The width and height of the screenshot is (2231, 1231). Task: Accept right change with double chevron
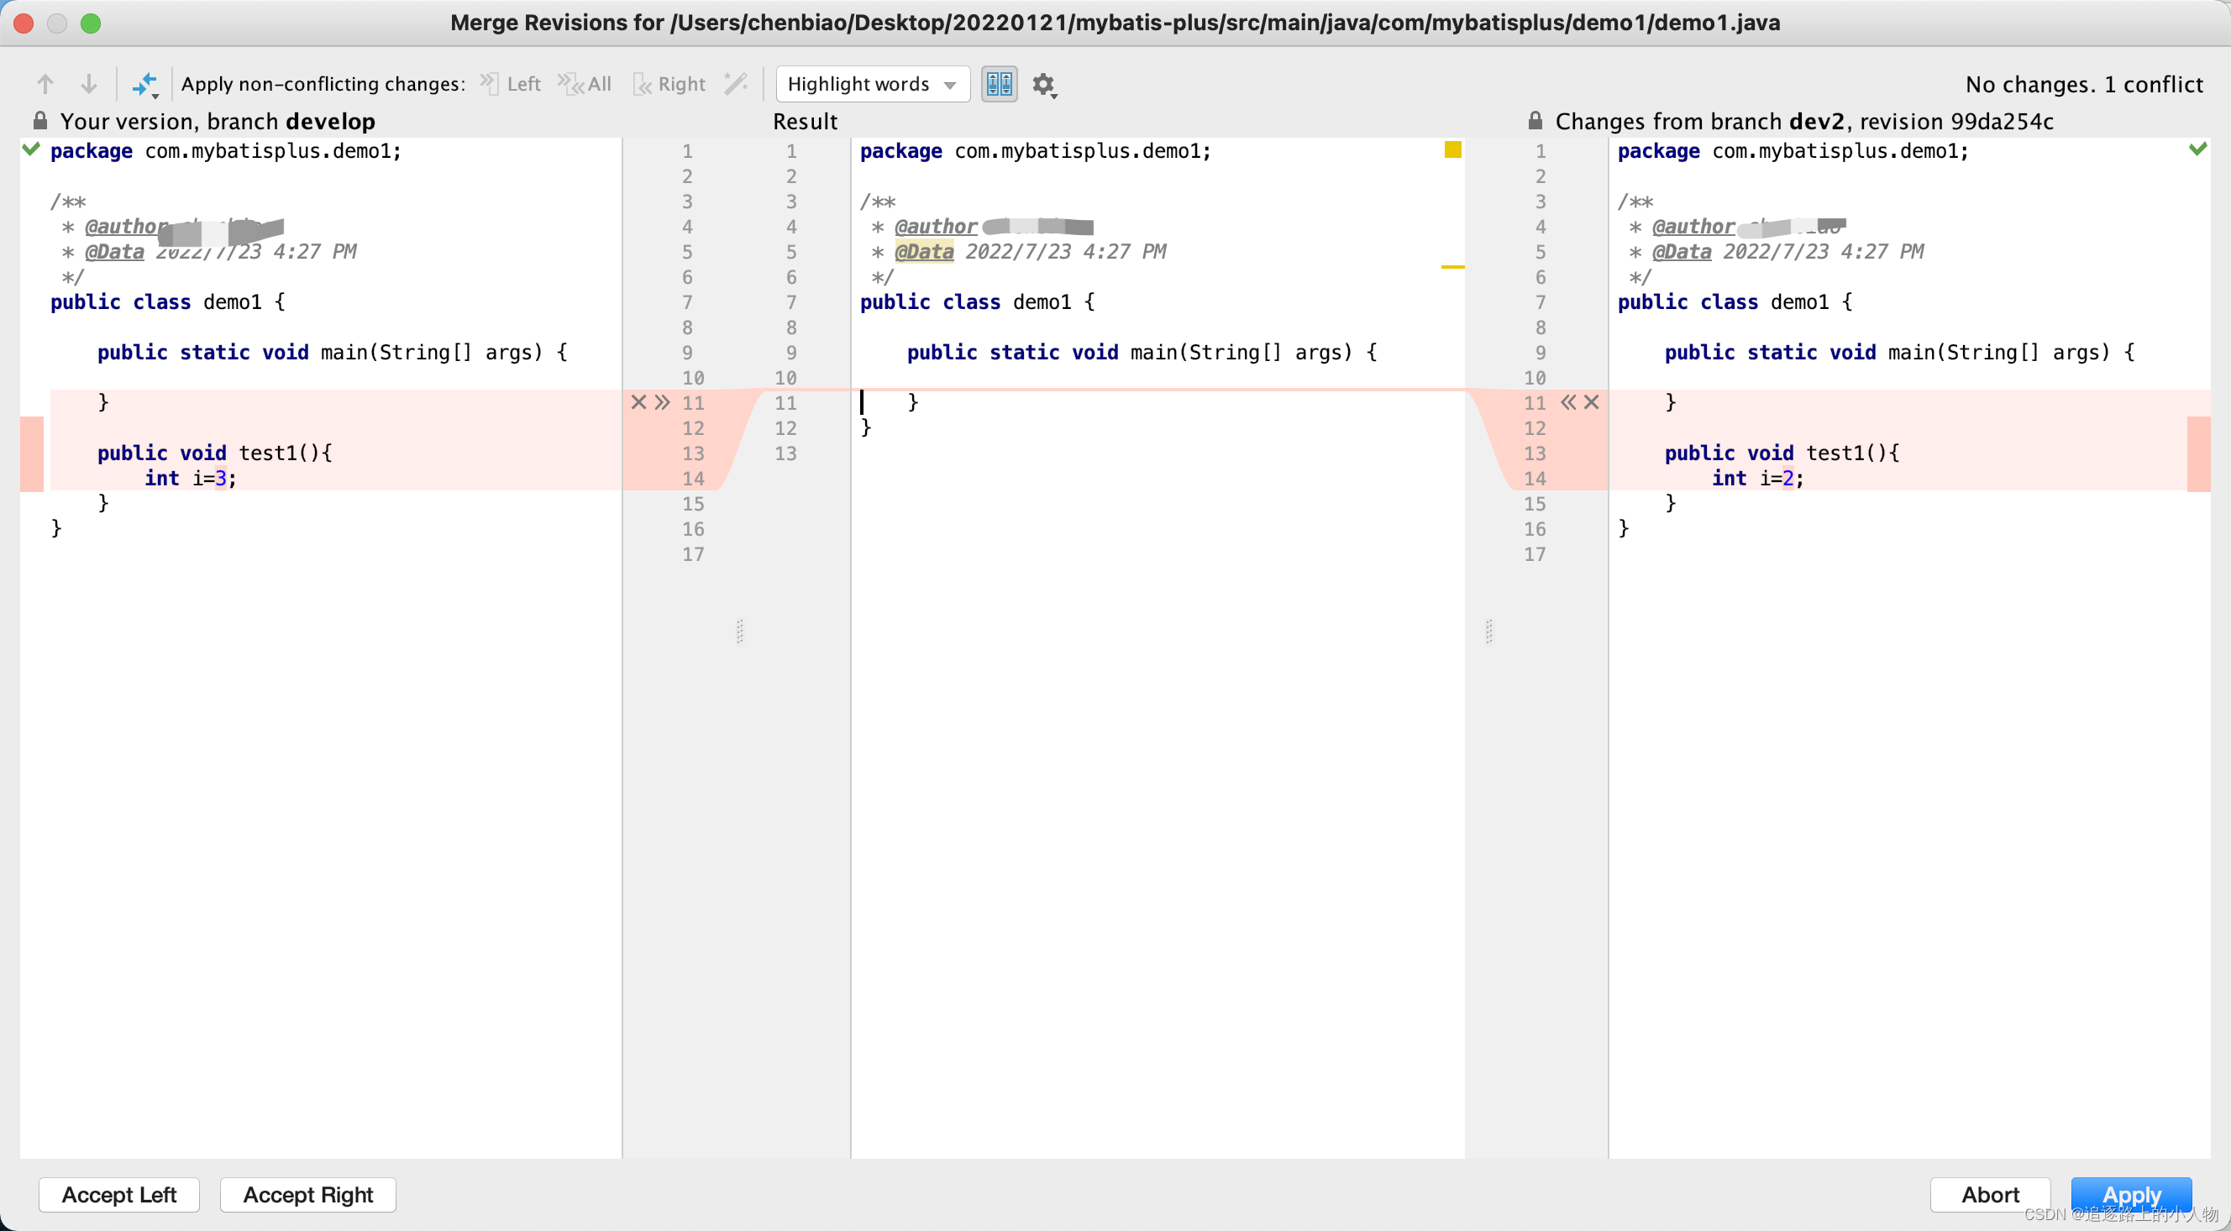1567,401
